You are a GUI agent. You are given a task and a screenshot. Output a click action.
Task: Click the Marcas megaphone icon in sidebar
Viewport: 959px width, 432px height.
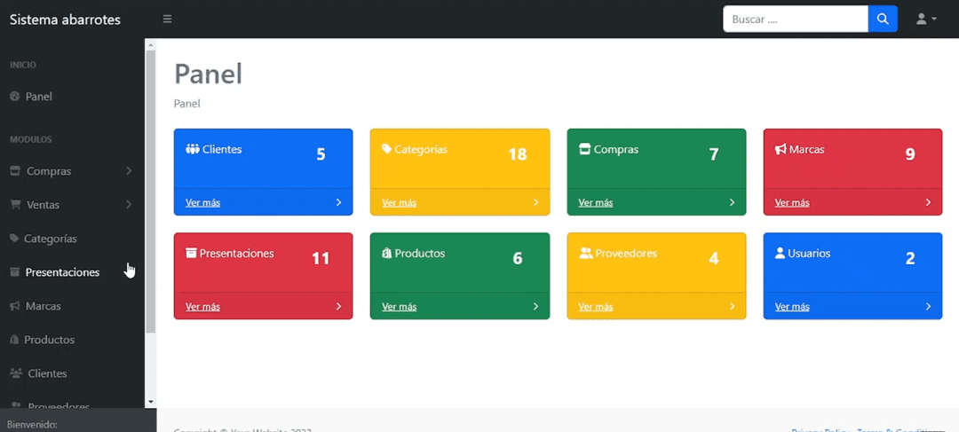[x=14, y=306]
